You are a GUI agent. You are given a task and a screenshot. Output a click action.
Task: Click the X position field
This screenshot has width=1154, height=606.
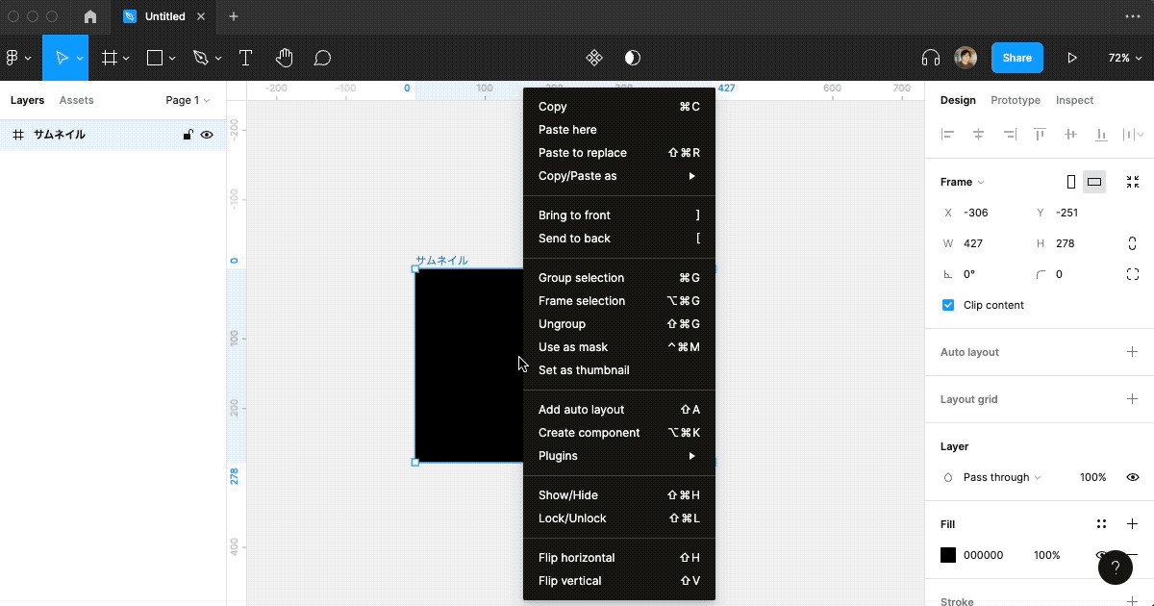click(x=981, y=213)
